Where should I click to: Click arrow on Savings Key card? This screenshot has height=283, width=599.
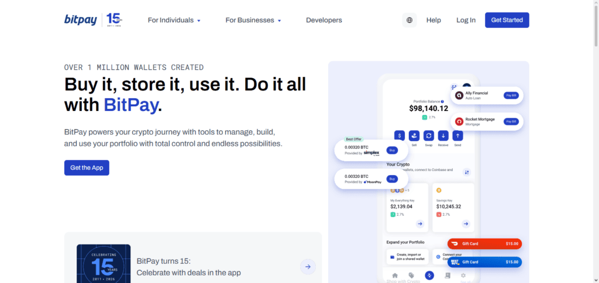466,223
